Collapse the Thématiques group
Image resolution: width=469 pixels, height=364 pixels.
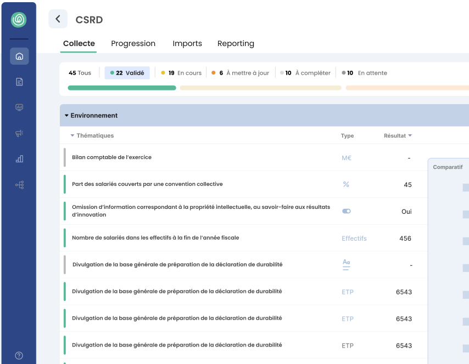coord(72,135)
